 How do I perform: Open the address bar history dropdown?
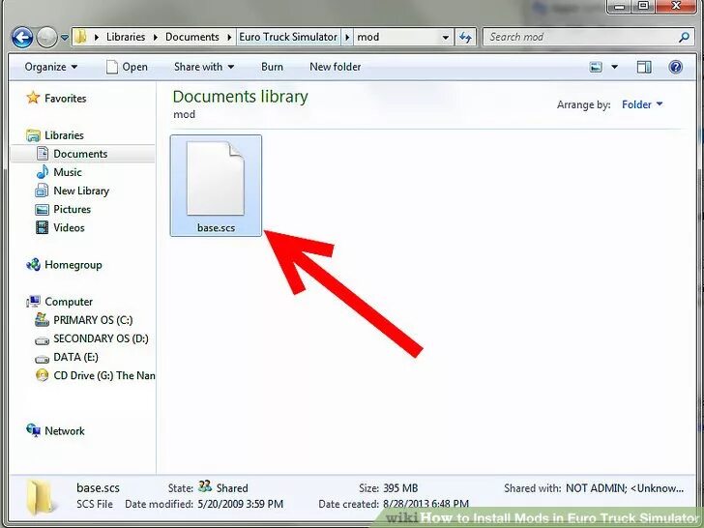tap(446, 38)
